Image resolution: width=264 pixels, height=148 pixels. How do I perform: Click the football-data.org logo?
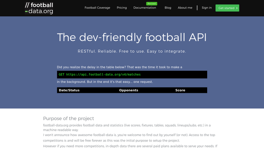(x=39, y=8)
